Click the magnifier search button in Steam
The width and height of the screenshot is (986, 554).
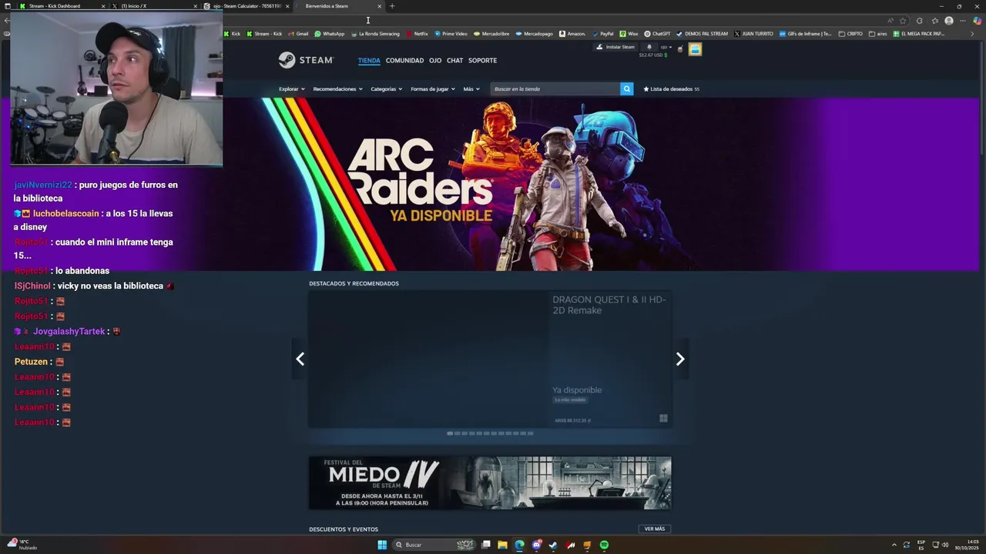pos(626,88)
